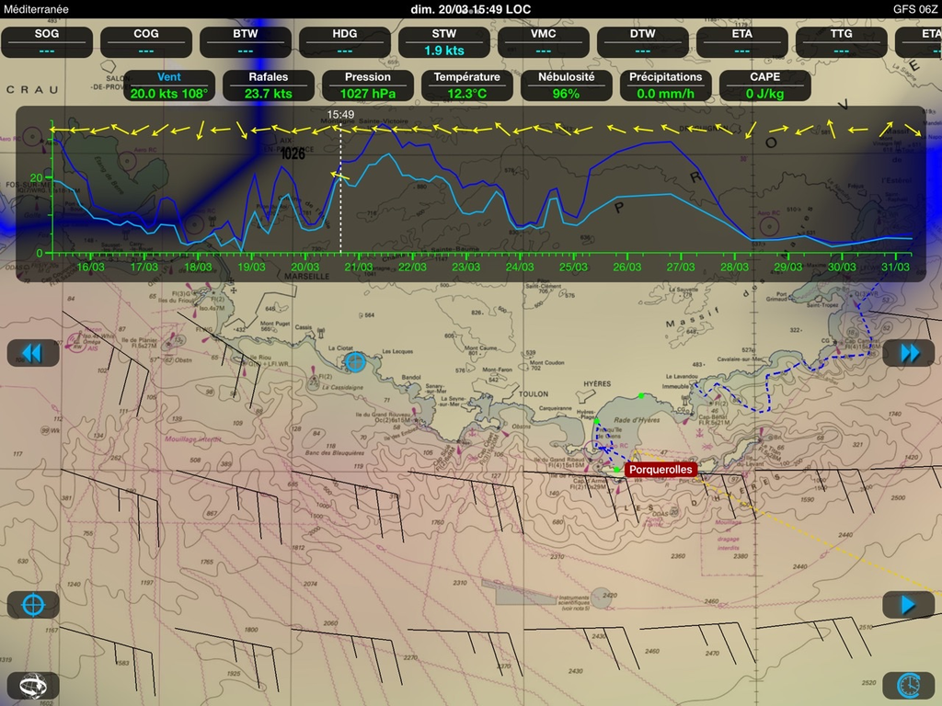Jump to 31/03 on the meteogram axis
Viewport: 942px width, 706px height.
click(x=895, y=267)
